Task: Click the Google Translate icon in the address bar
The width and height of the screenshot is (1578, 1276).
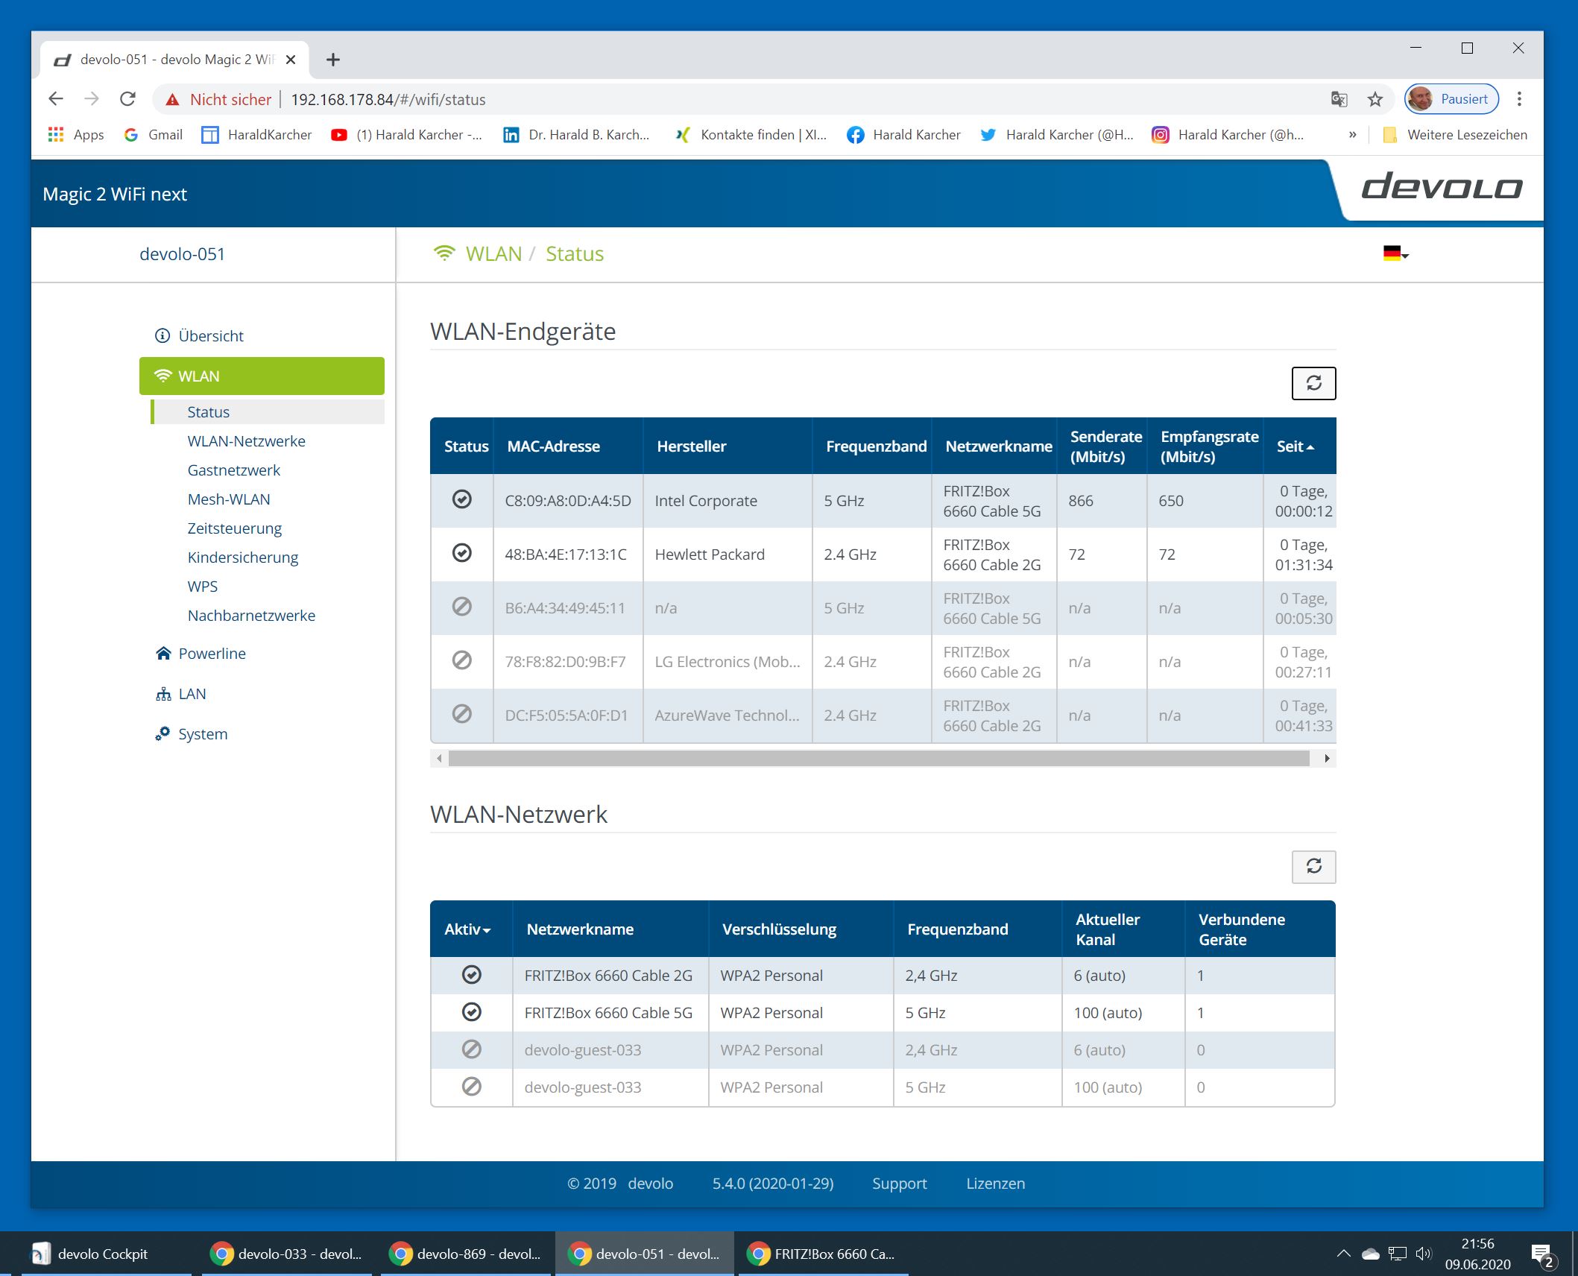Action: 1339,99
